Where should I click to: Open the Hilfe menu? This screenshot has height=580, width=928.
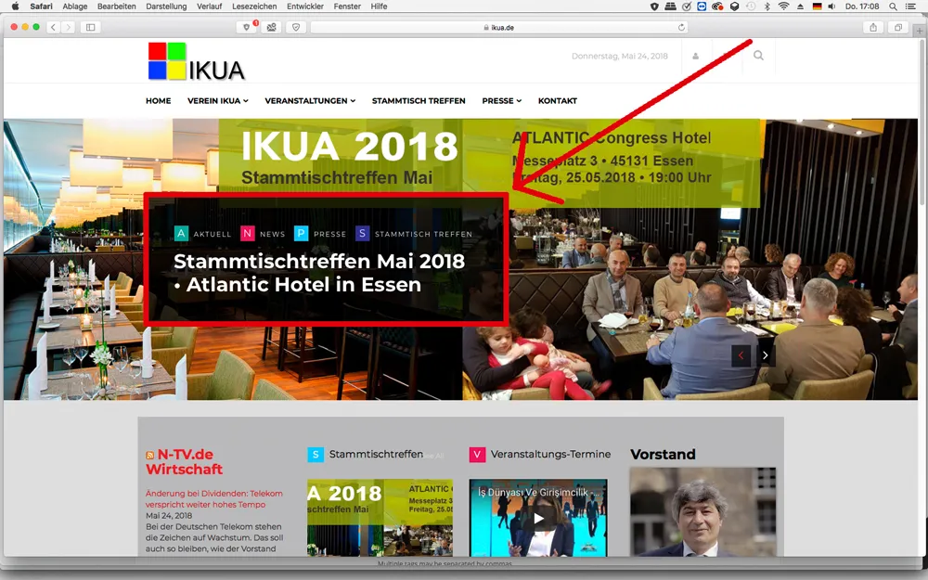(379, 6)
